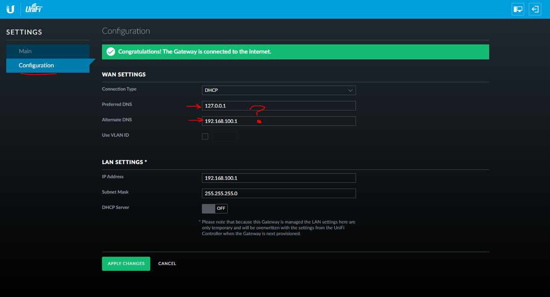Screen dimensions: 550x297
Task: Open the Connection Type DHCP dropdown
Action: [279, 90]
